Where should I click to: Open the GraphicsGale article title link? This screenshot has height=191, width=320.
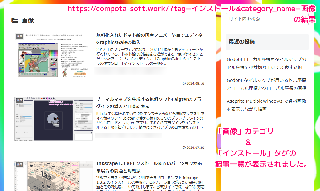[150, 39]
